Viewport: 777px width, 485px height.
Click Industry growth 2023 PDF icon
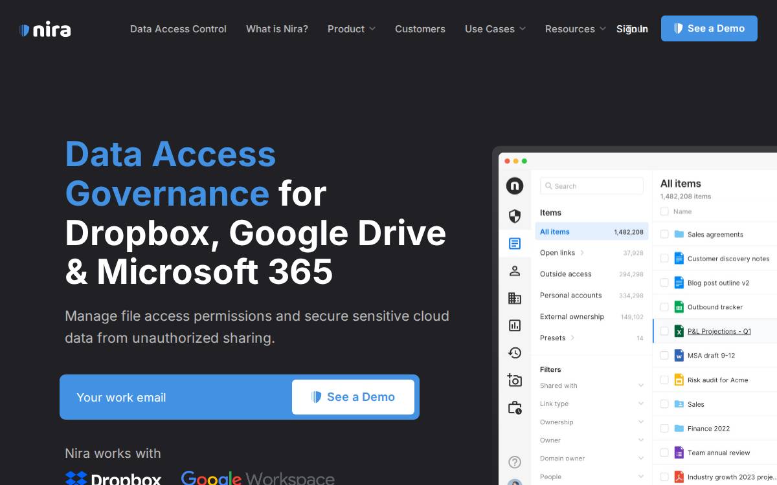[x=679, y=477]
